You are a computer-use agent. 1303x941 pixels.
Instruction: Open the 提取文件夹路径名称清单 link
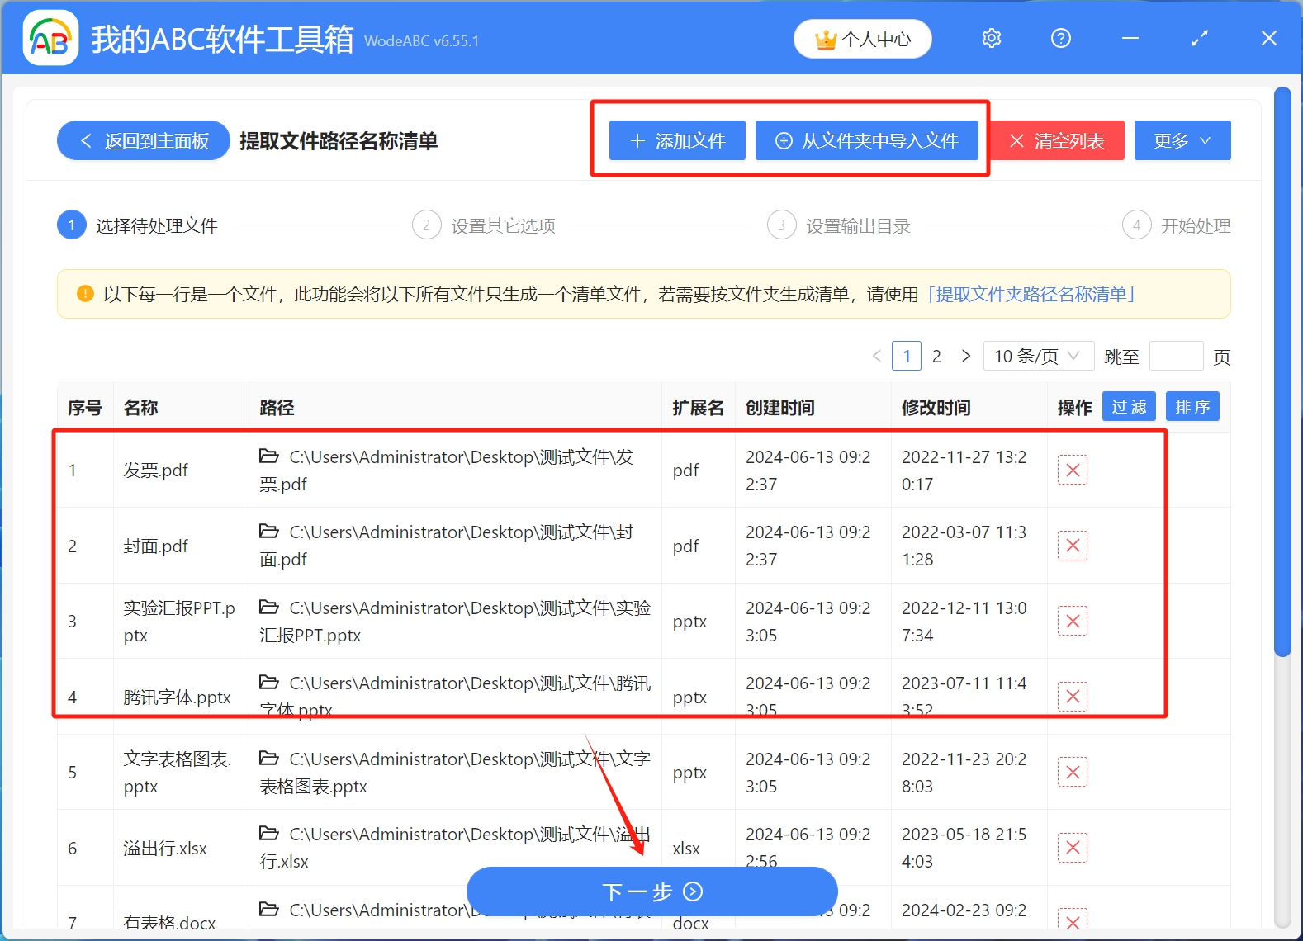[1031, 295]
